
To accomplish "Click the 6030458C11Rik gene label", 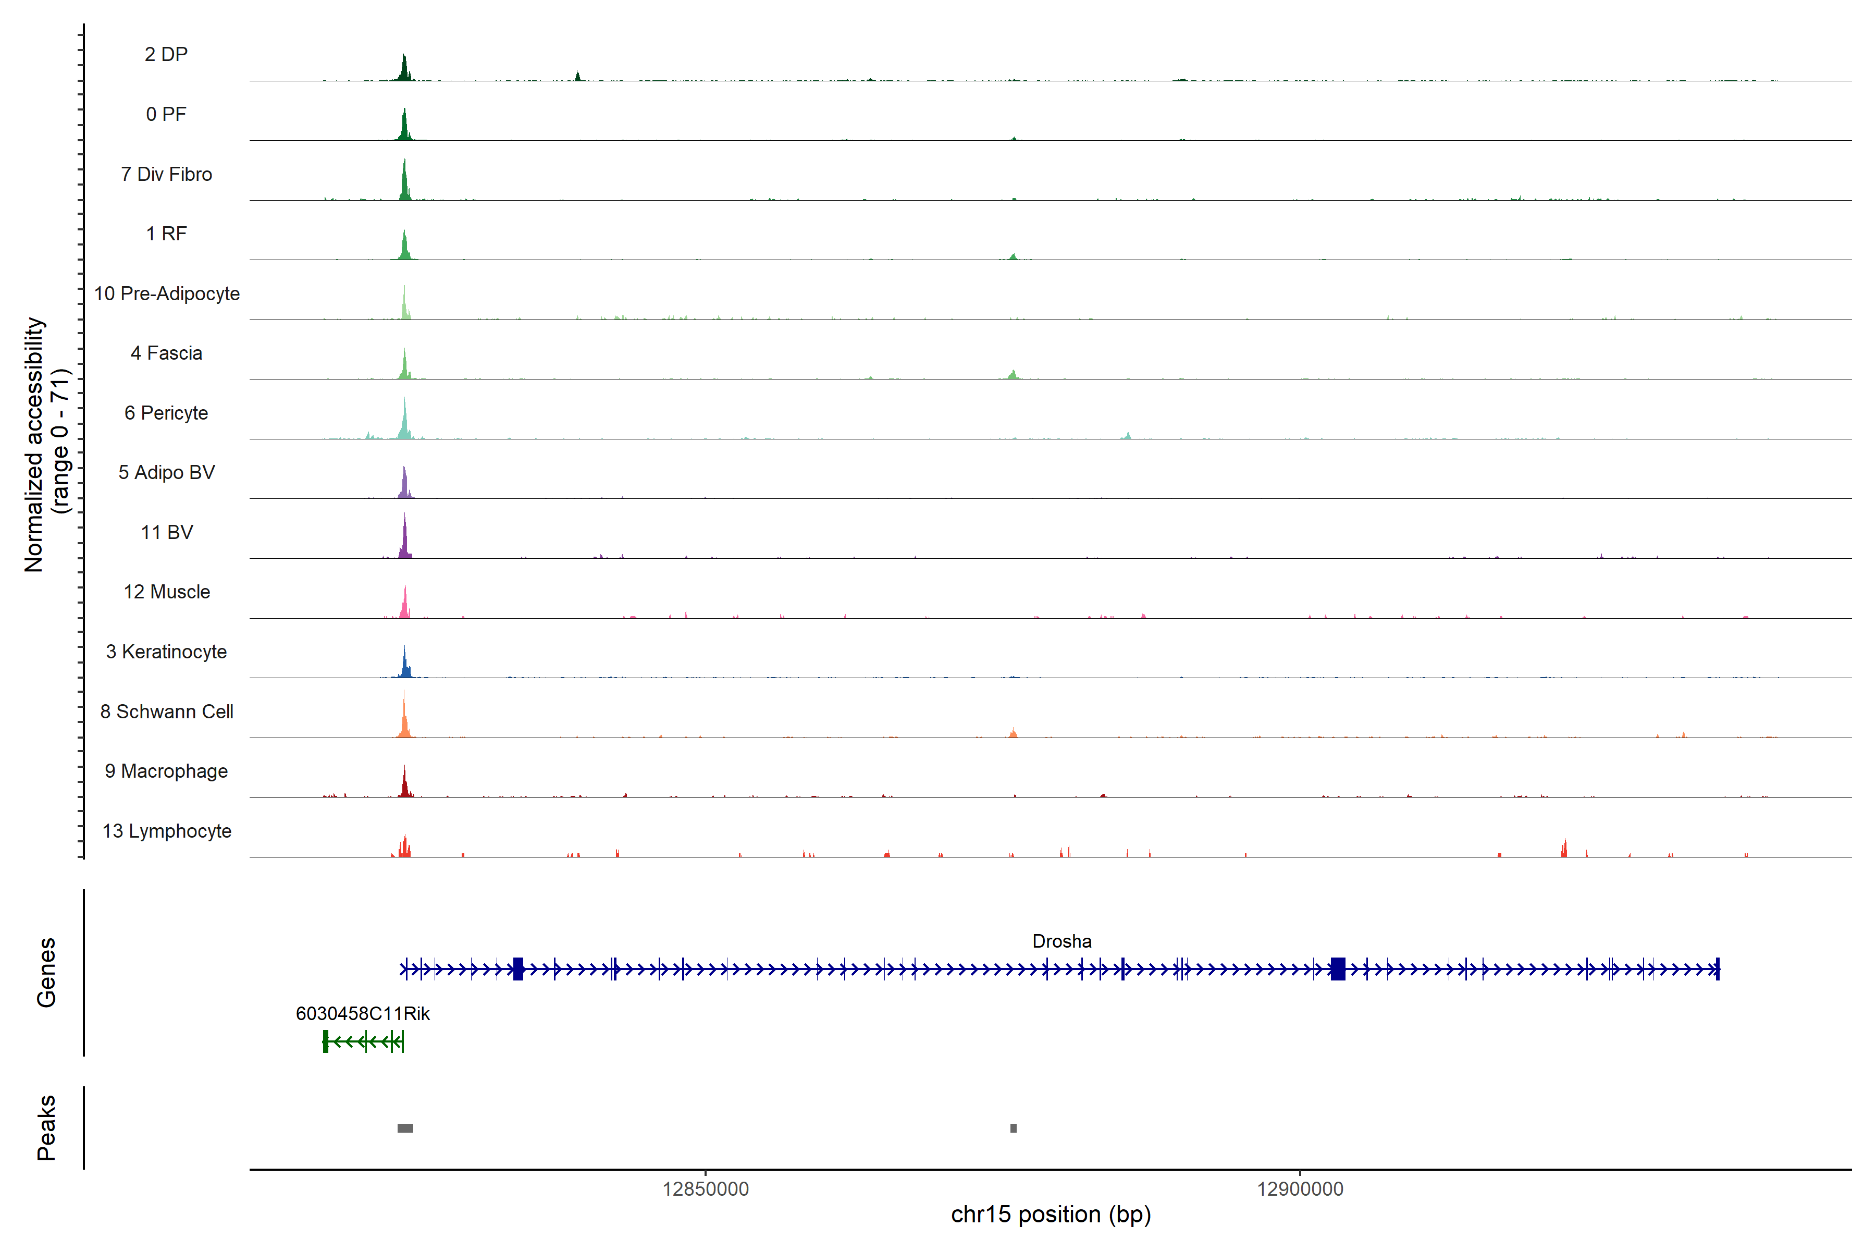I will 362,1014.
